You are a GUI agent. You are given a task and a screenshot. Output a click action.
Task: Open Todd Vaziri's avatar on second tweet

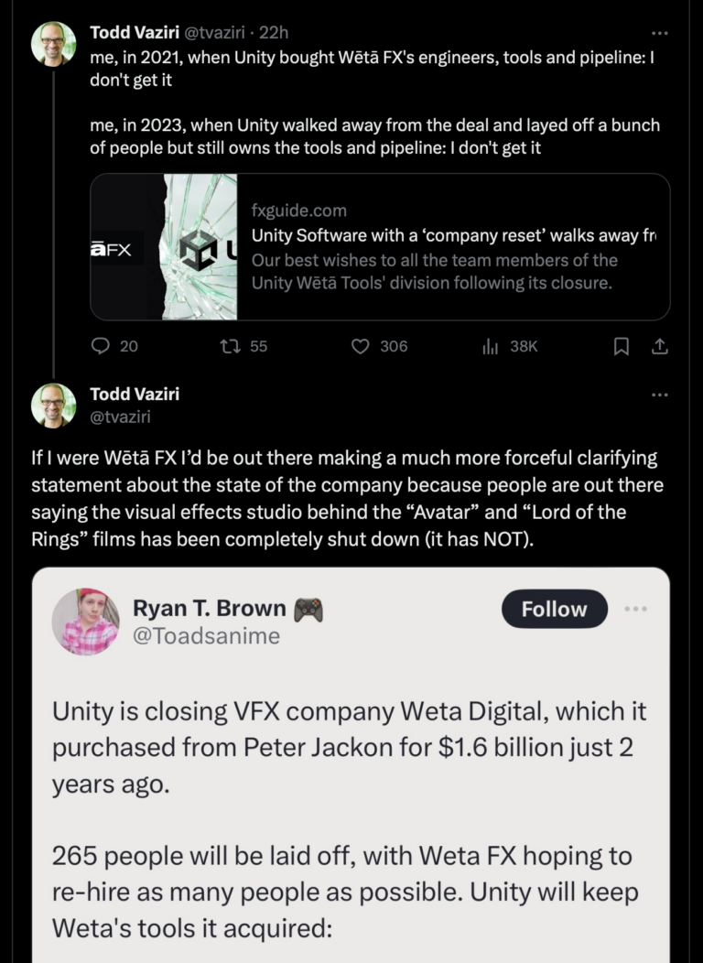point(54,406)
